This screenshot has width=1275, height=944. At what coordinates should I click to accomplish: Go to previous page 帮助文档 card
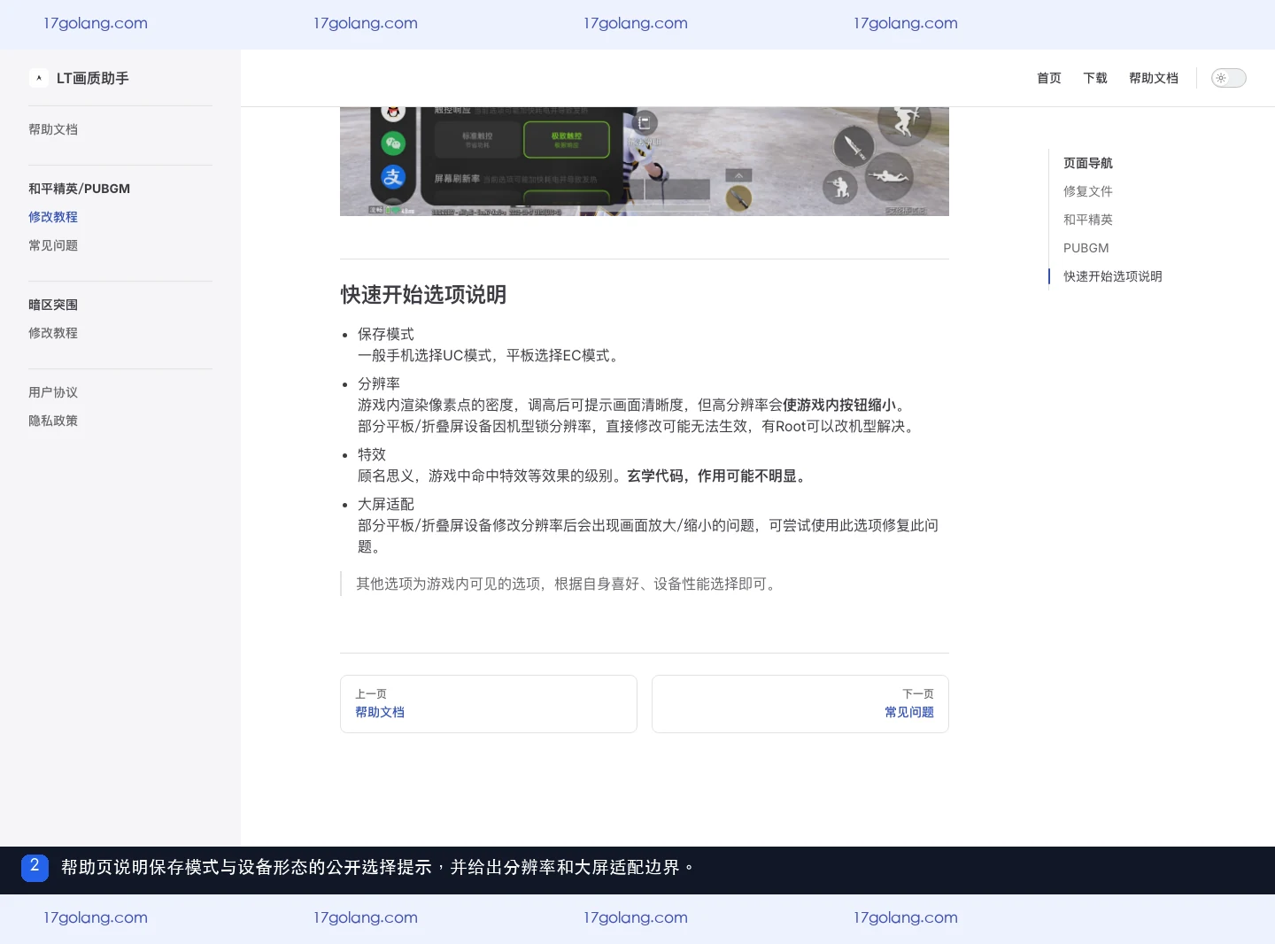coord(489,704)
